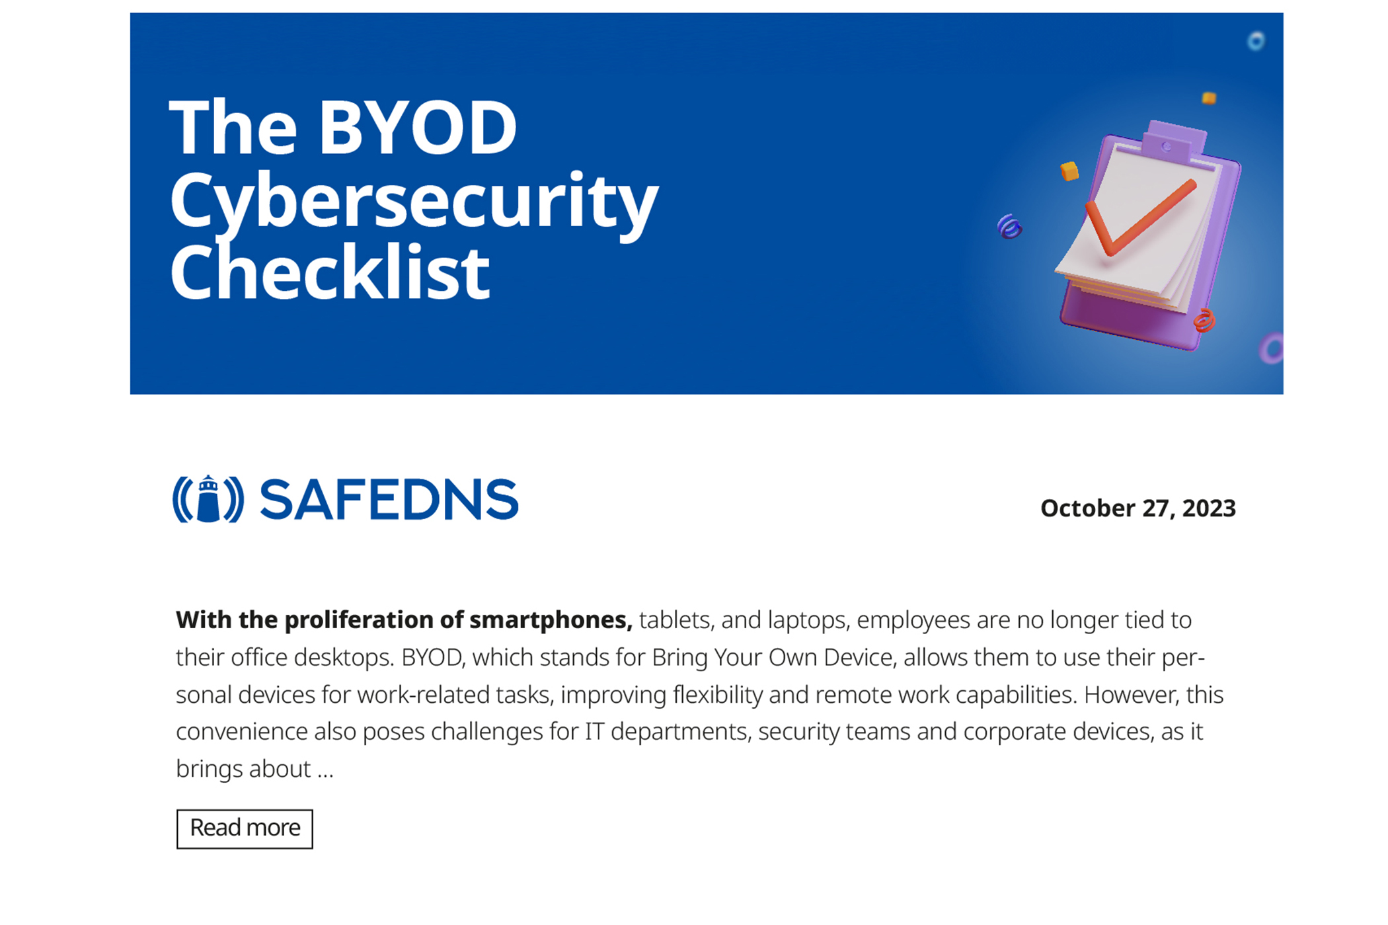Click the SafeDNS lighthouse logo icon
This screenshot has width=1388, height=925.
[208, 499]
